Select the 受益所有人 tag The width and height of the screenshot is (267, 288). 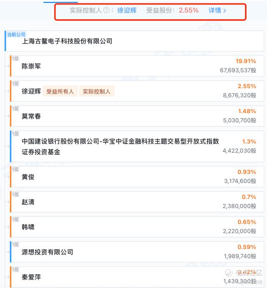tap(60, 91)
